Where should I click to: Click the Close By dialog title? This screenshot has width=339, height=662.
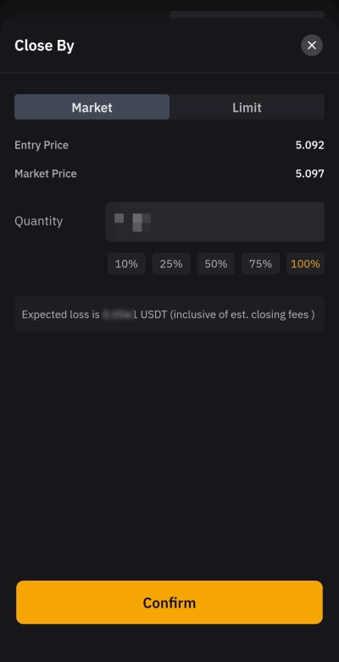pos(44,46)
